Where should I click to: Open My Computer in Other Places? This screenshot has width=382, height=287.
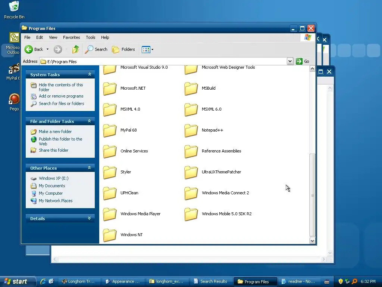(x=51, y=193)
